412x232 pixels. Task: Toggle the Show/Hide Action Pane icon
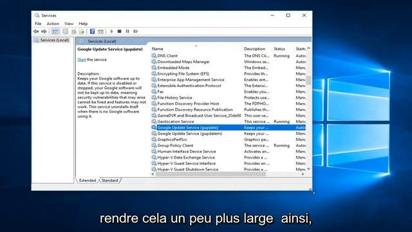point(100,32)
